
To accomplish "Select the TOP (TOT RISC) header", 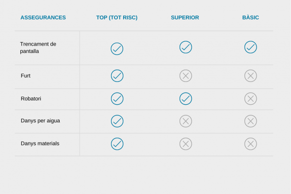I will pyautogui.click(x=117, y=17).
